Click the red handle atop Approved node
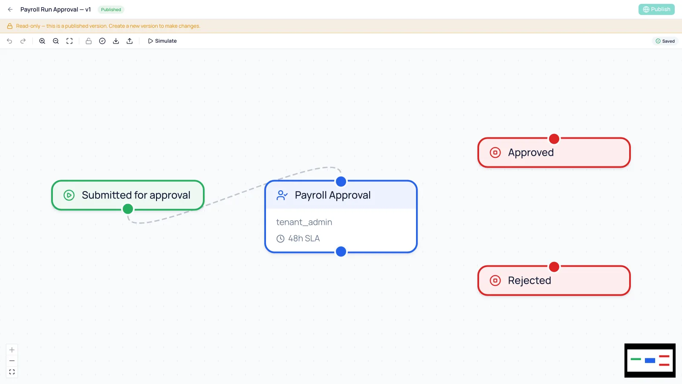This screenshot has width=682, height=384. [x=554, y=139]
